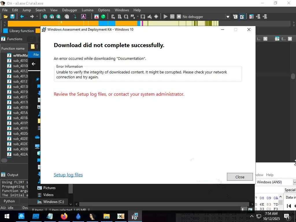Open File Explorer from the taskbar
This screenshot has width=296, height=222.
click(x=106, y=216)
